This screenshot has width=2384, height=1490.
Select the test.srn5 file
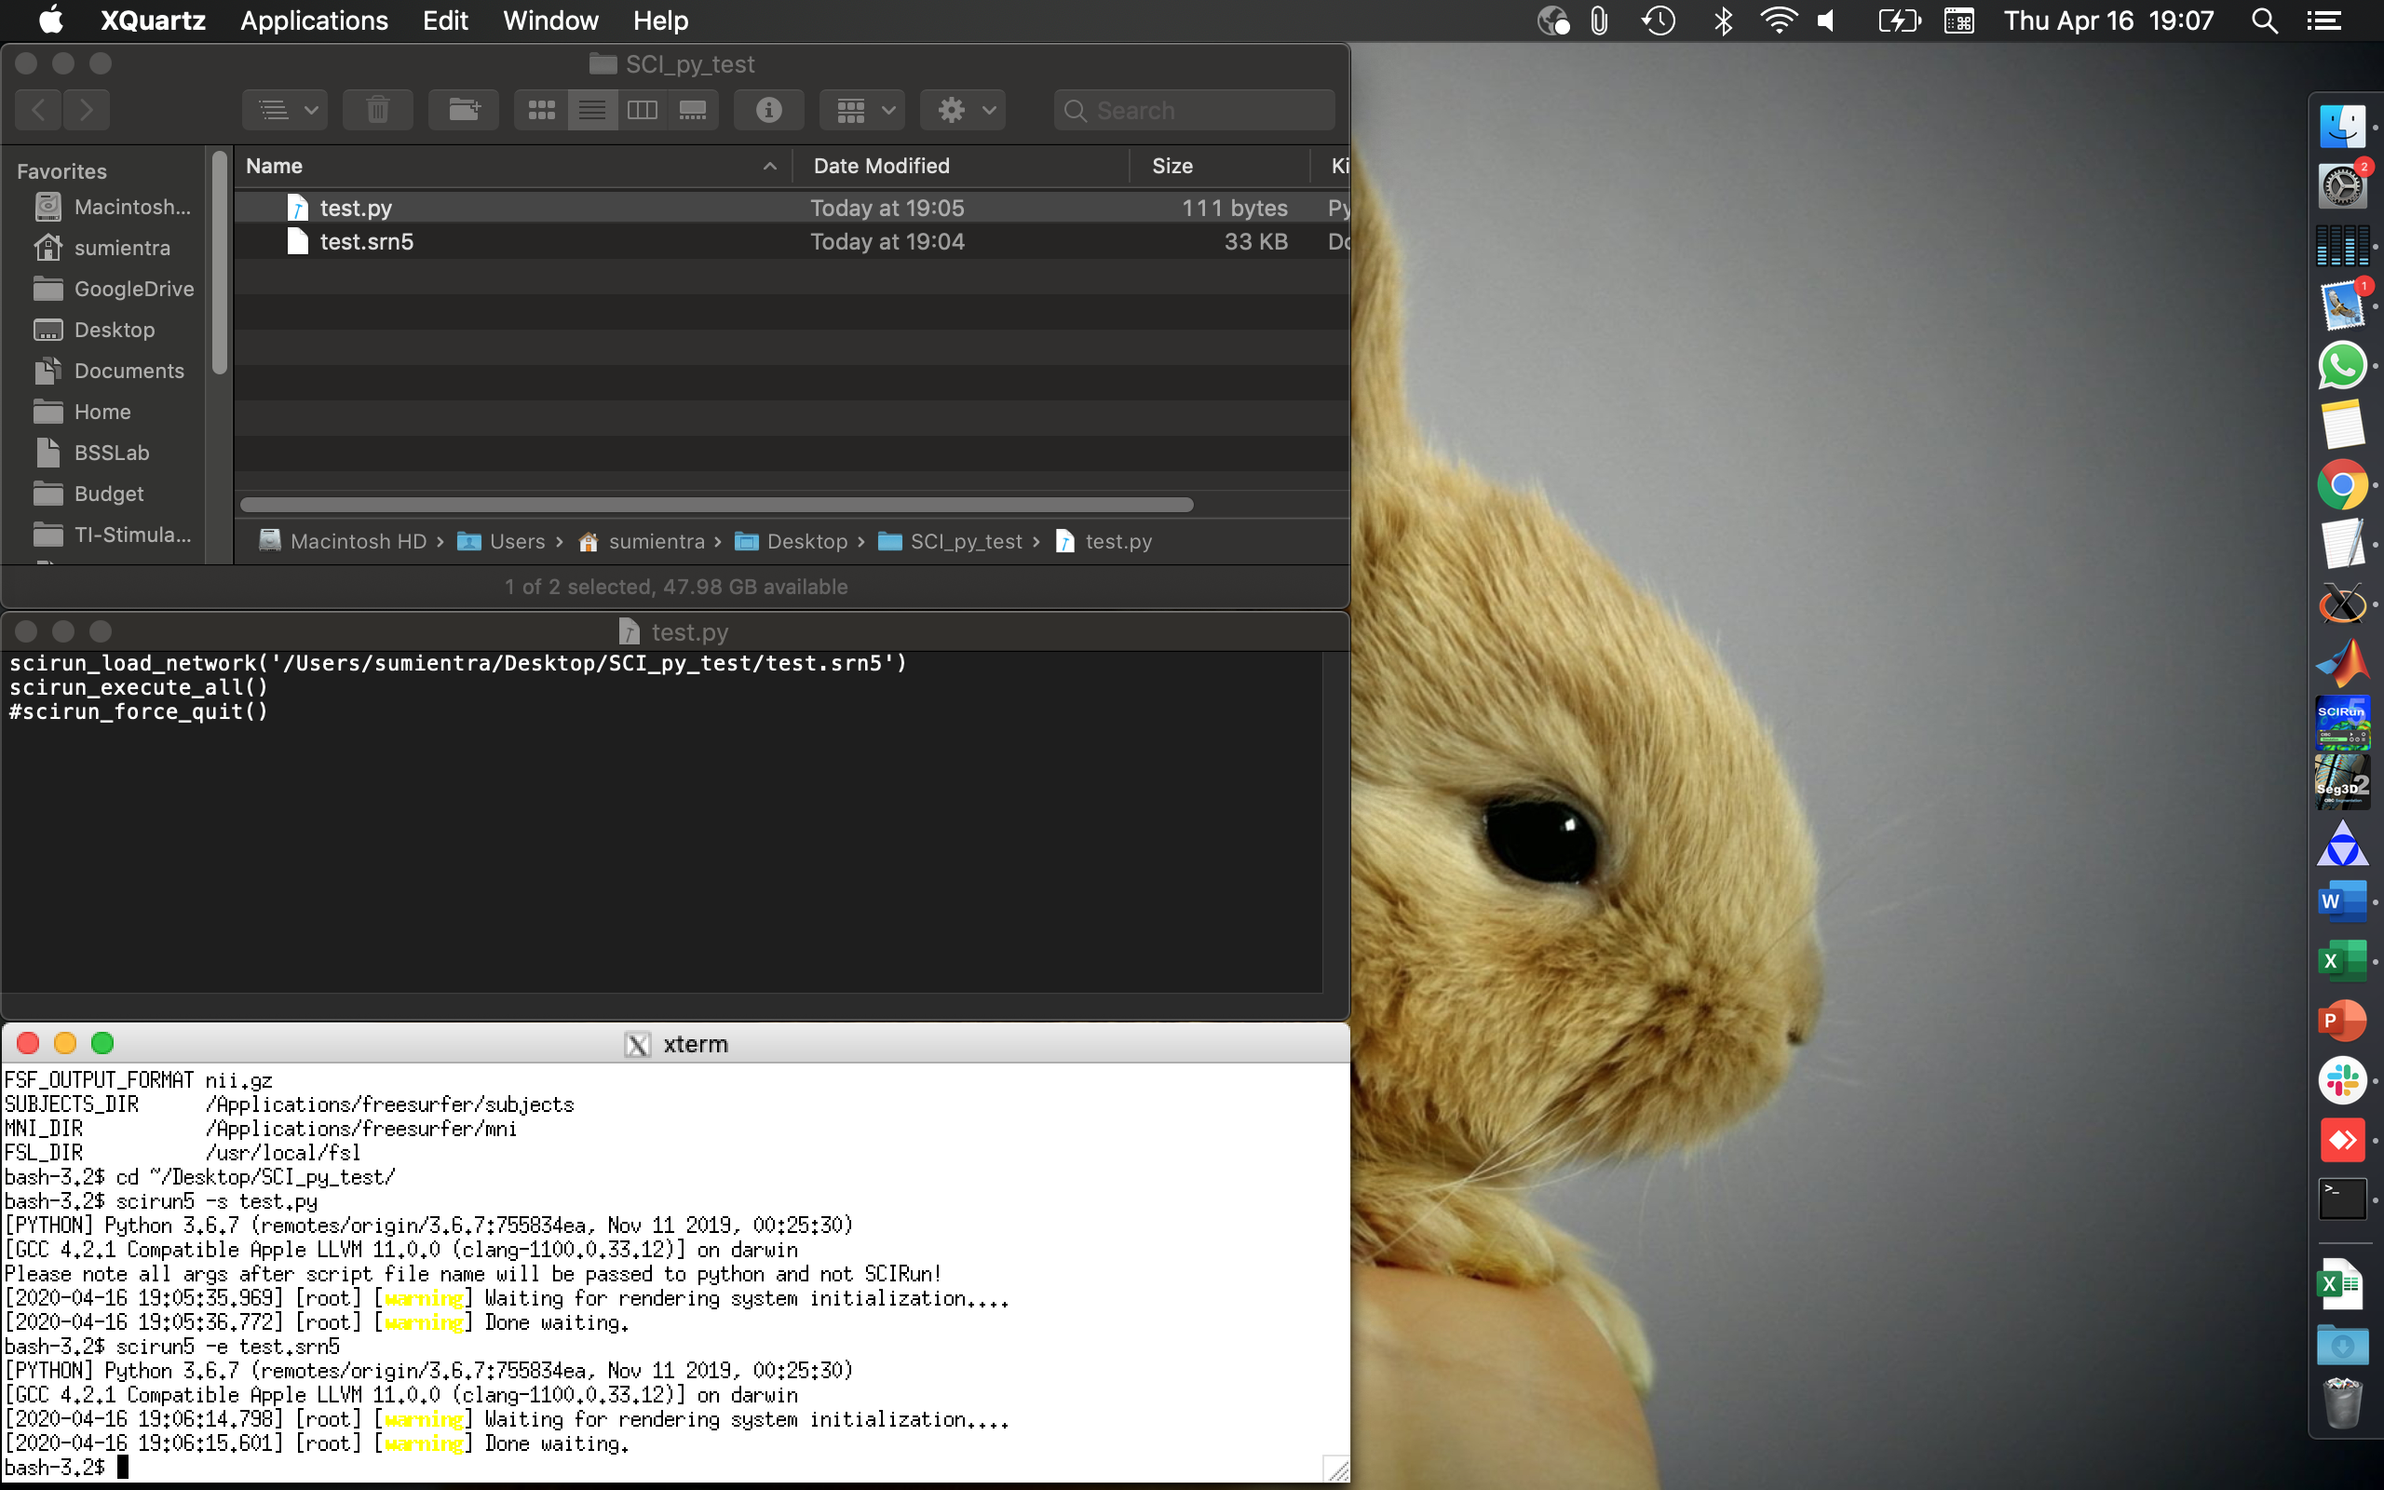pyautogui.click(x=367, y=241)
